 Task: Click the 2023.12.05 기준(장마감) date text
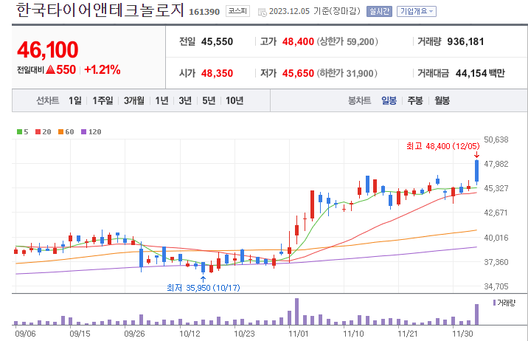coord(314,12)
